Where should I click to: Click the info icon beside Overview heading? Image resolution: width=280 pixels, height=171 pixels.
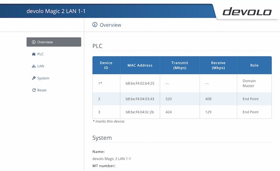(95, 25)
